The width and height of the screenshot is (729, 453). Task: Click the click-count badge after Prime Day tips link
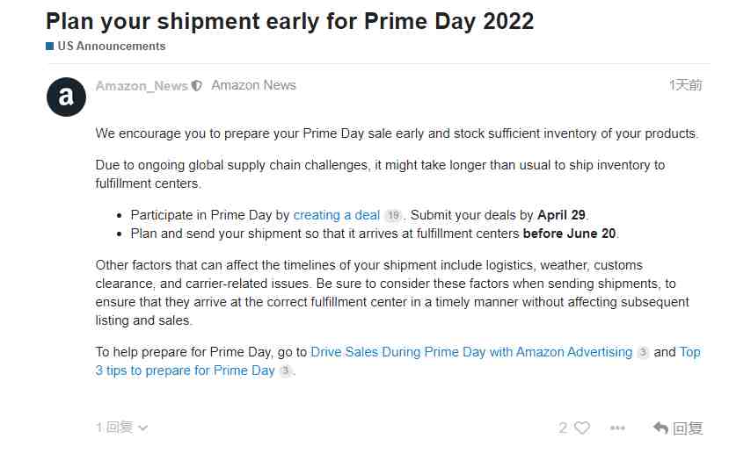coord(286,370)
